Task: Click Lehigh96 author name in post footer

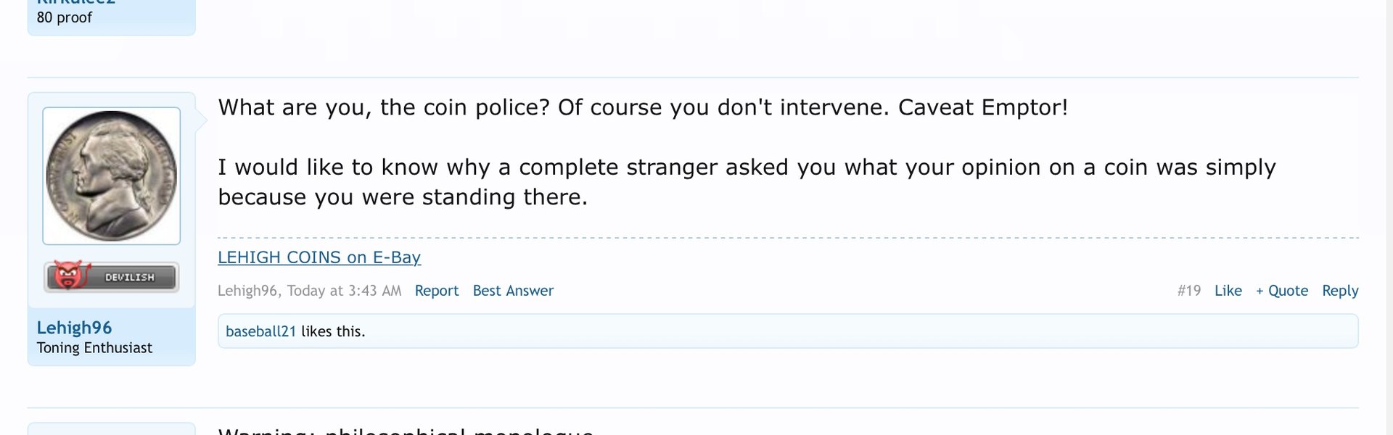Action: pos(247,291)
